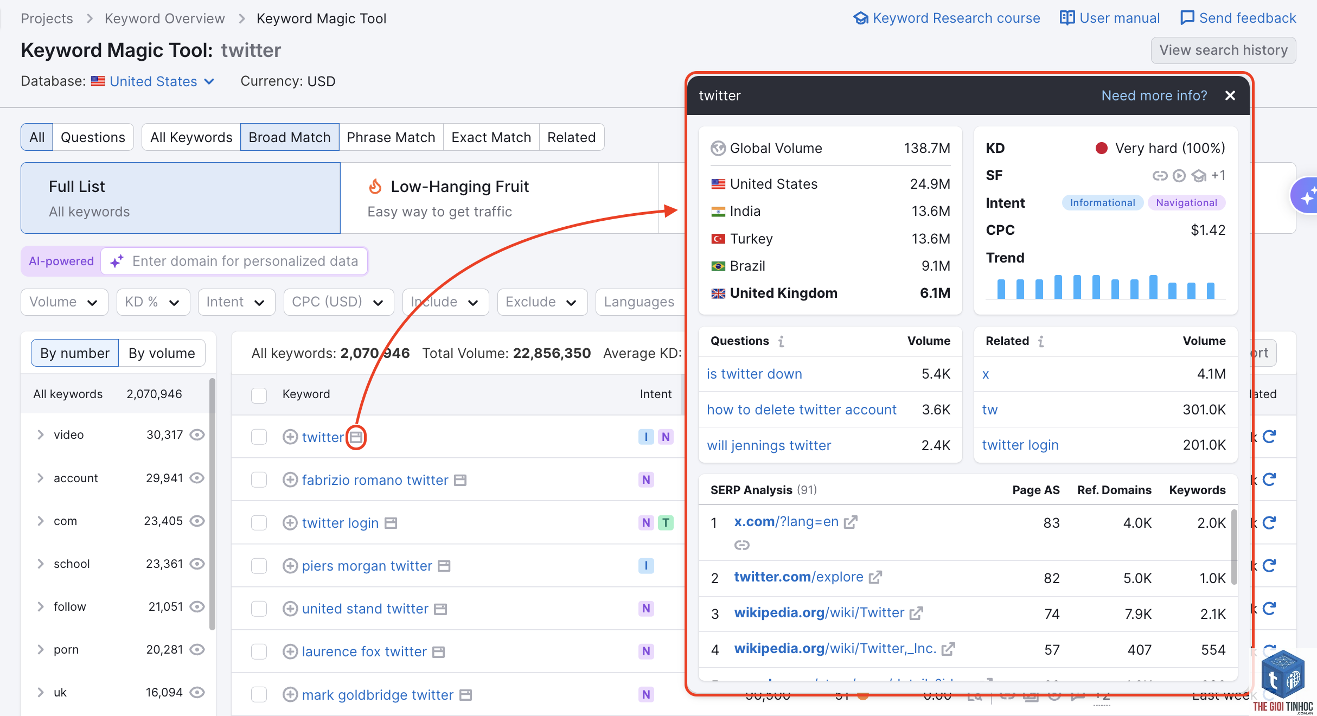
Task: Add fabrizio romano twitter via plus icon
Action: point(290,480)
